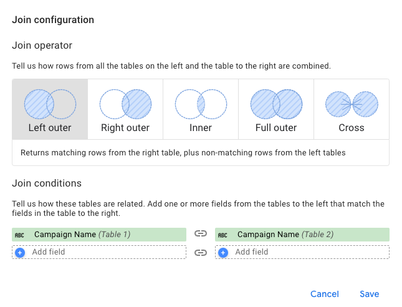402x307 pixels.
Task: Click the Inner join label
Action: tap(201, 128)
